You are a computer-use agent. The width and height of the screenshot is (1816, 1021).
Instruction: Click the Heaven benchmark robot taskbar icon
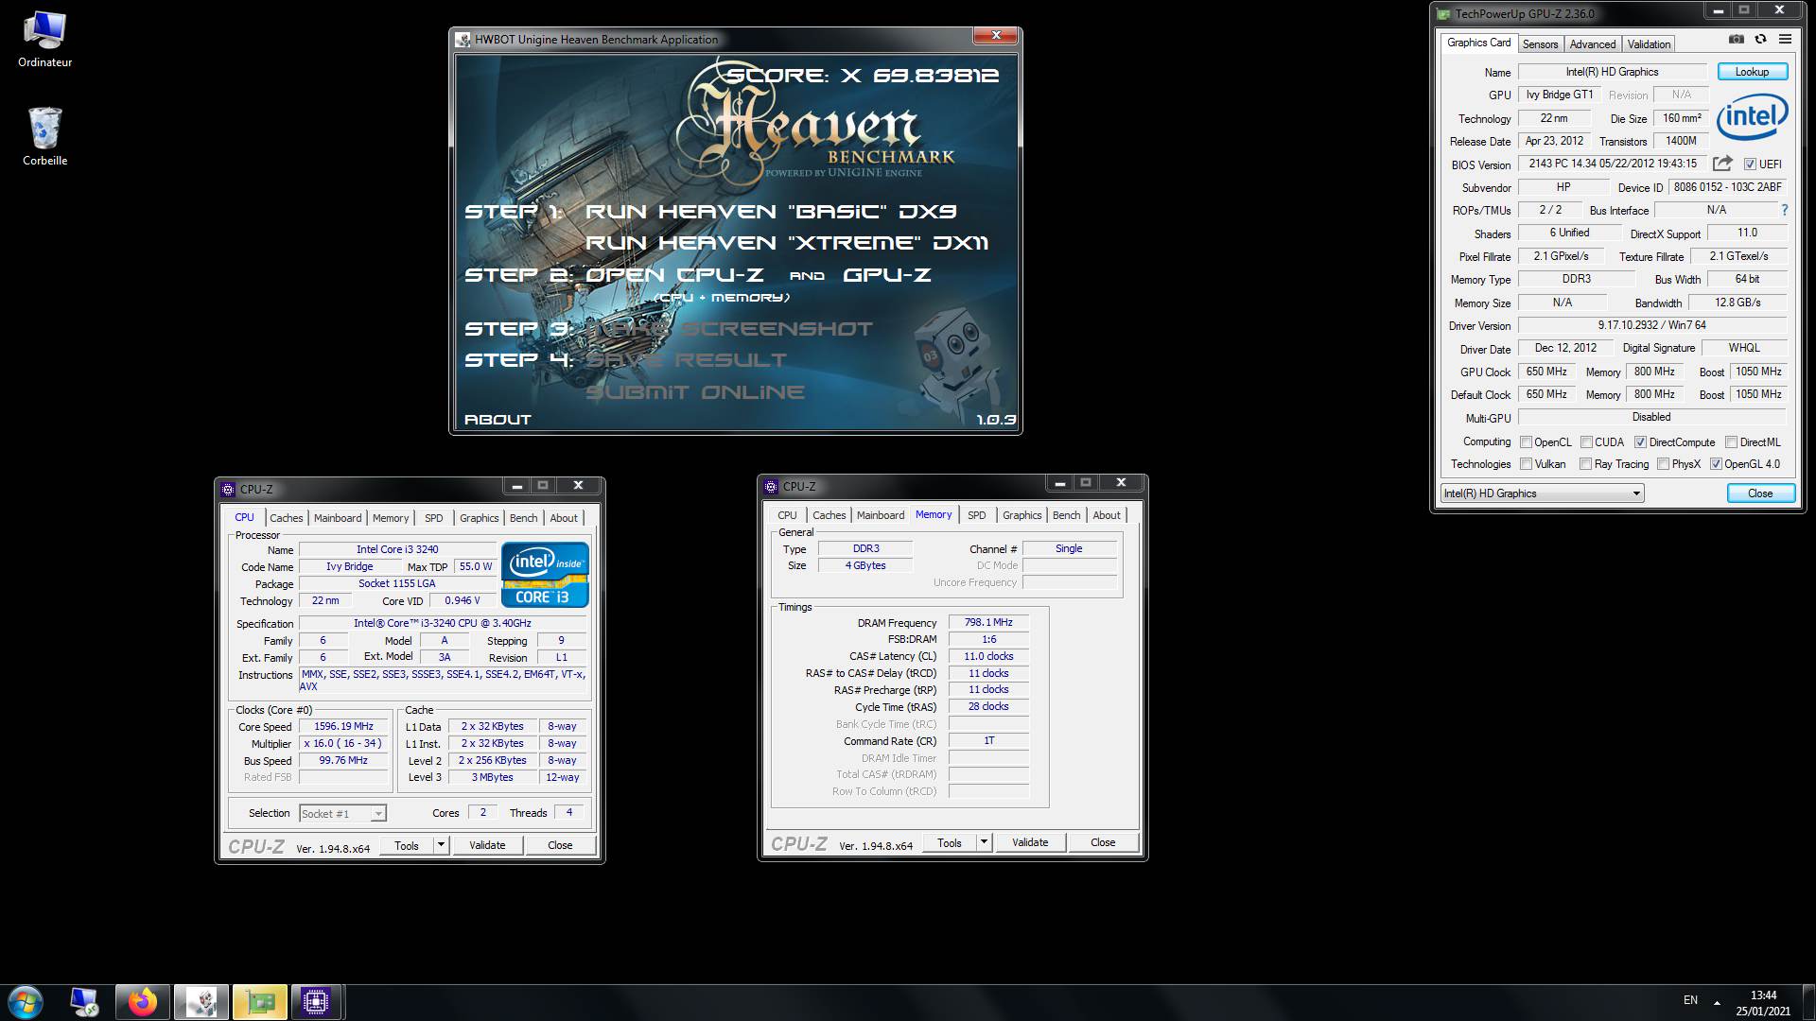tap(201, 1001)
